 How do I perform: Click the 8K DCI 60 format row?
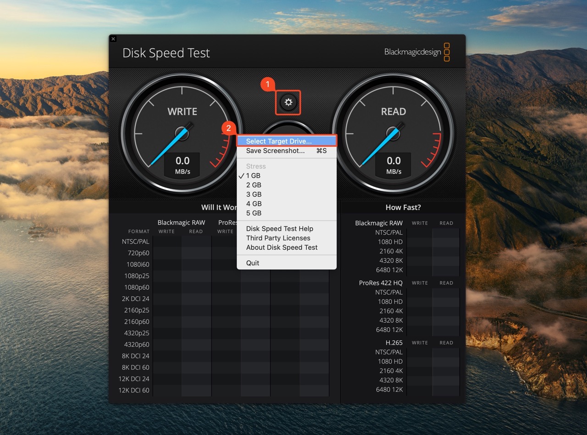pos(136,368)
